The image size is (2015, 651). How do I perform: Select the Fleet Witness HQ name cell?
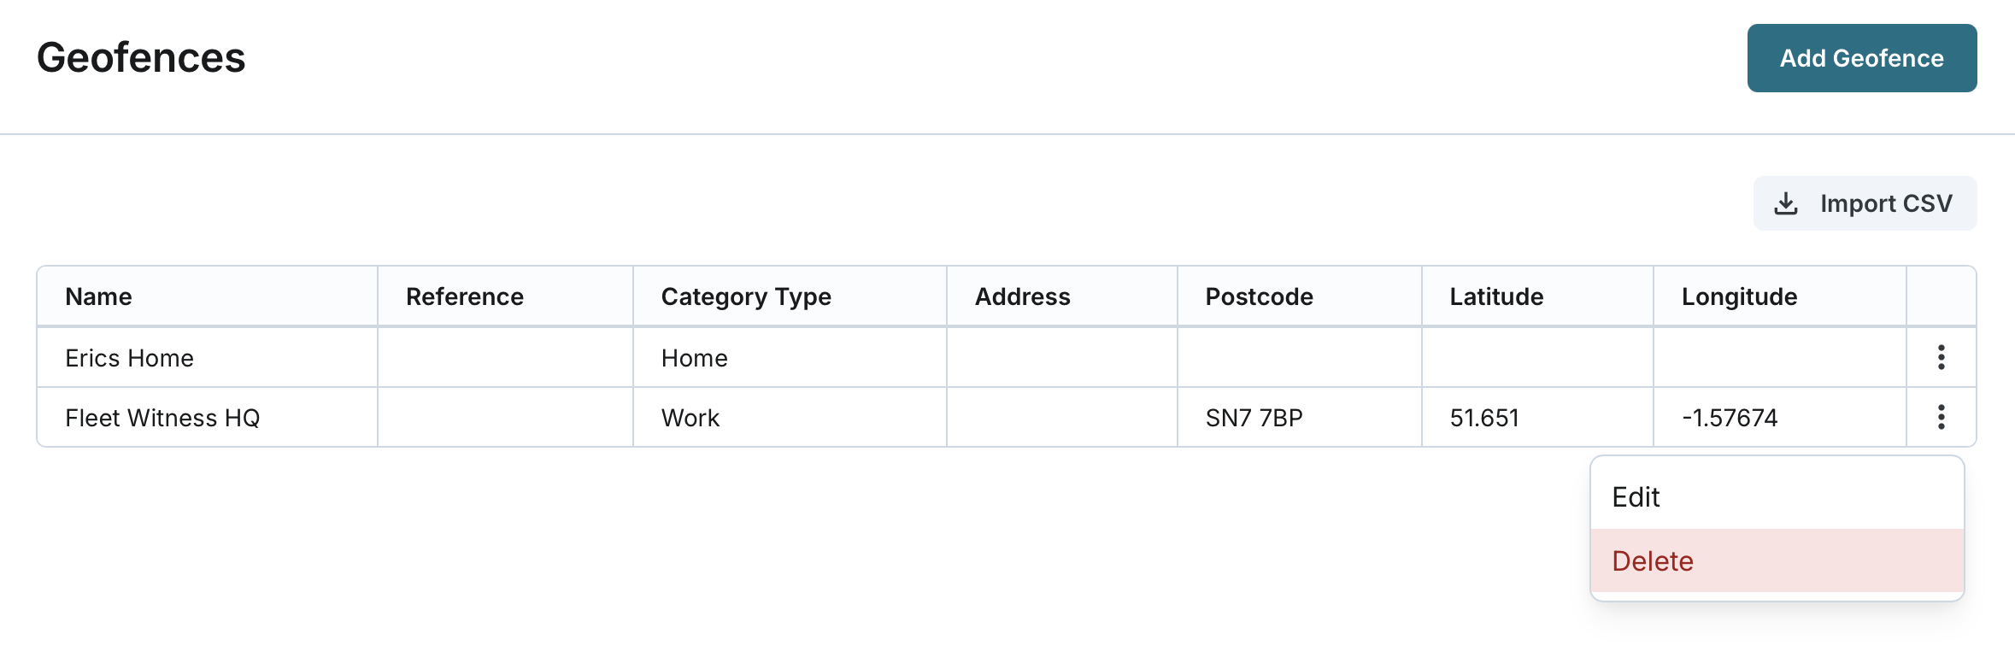[x=162, y=418]
